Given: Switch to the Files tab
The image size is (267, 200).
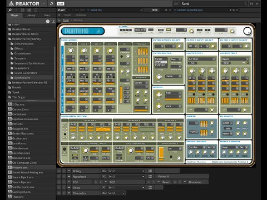Looking at the screenshot, I should point(47,15).
